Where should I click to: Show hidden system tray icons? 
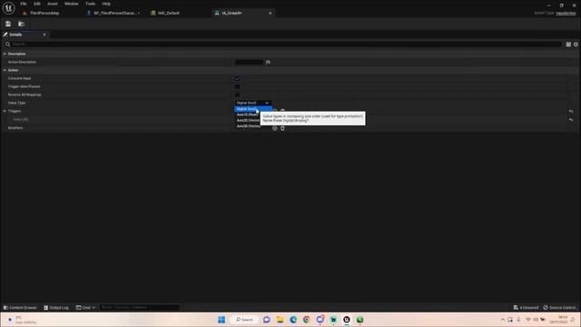click(503, 320)
